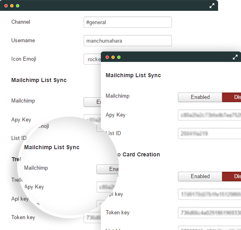241x230 pixels.
Task: Minimize the front window with yellow button
Action: pos(113,57)
